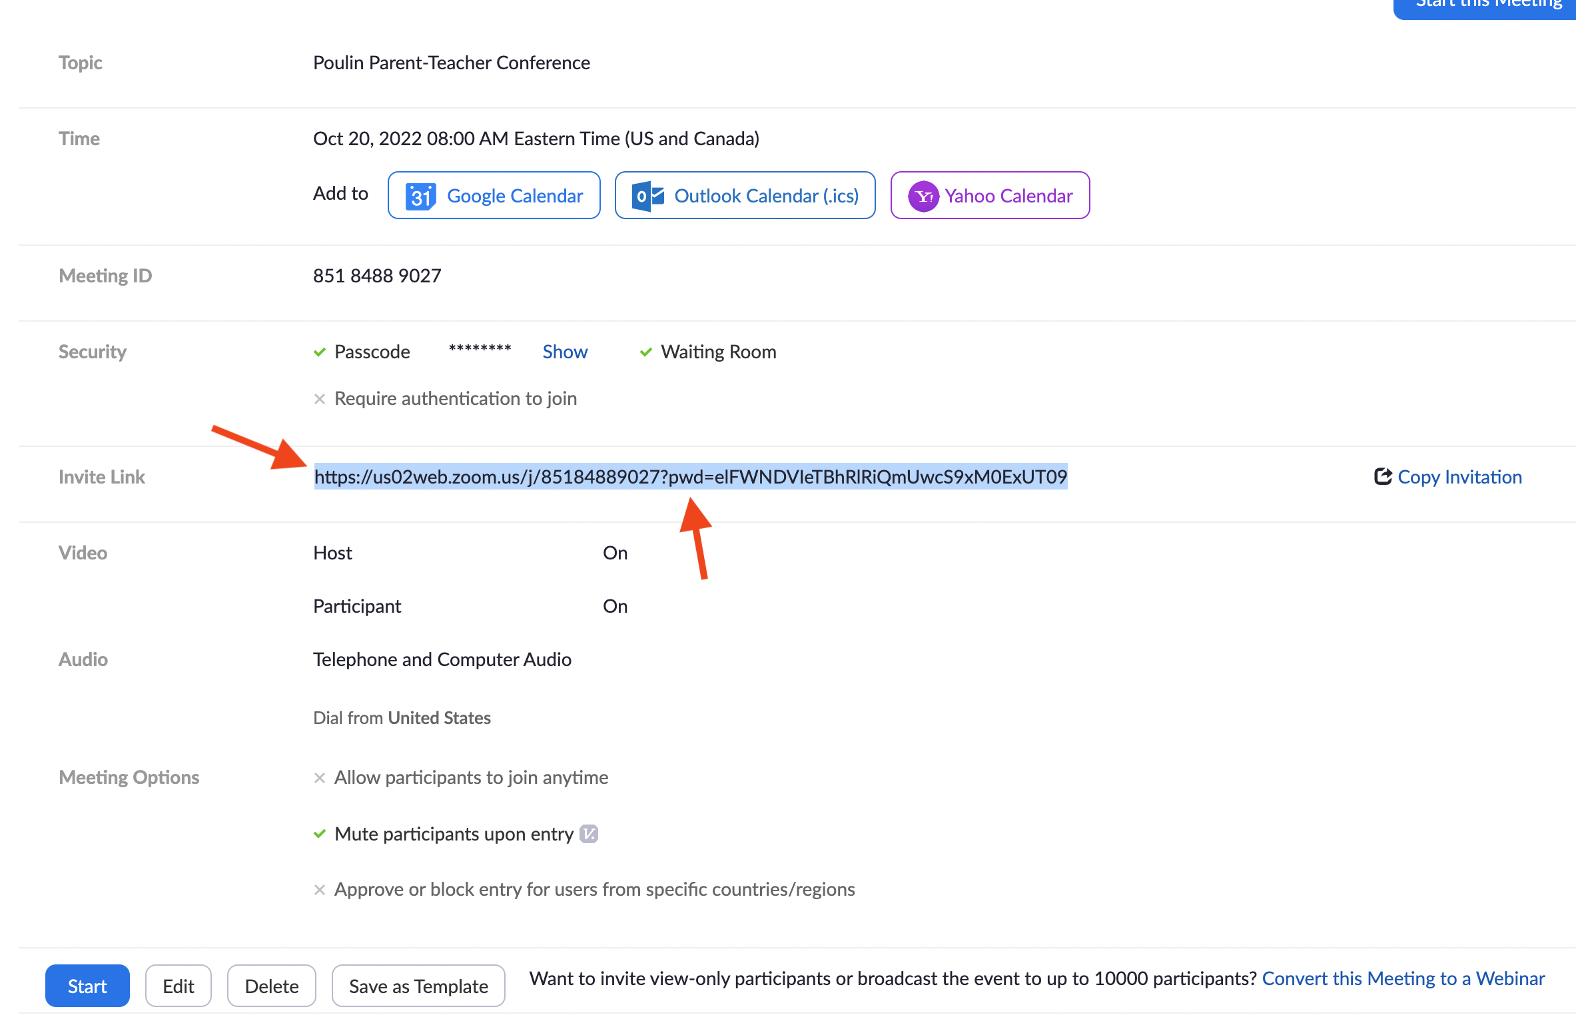Click the green checkmark beside Waiting Room
The width and height of the screenshot is (1576, 1031).
pos(645,352)
